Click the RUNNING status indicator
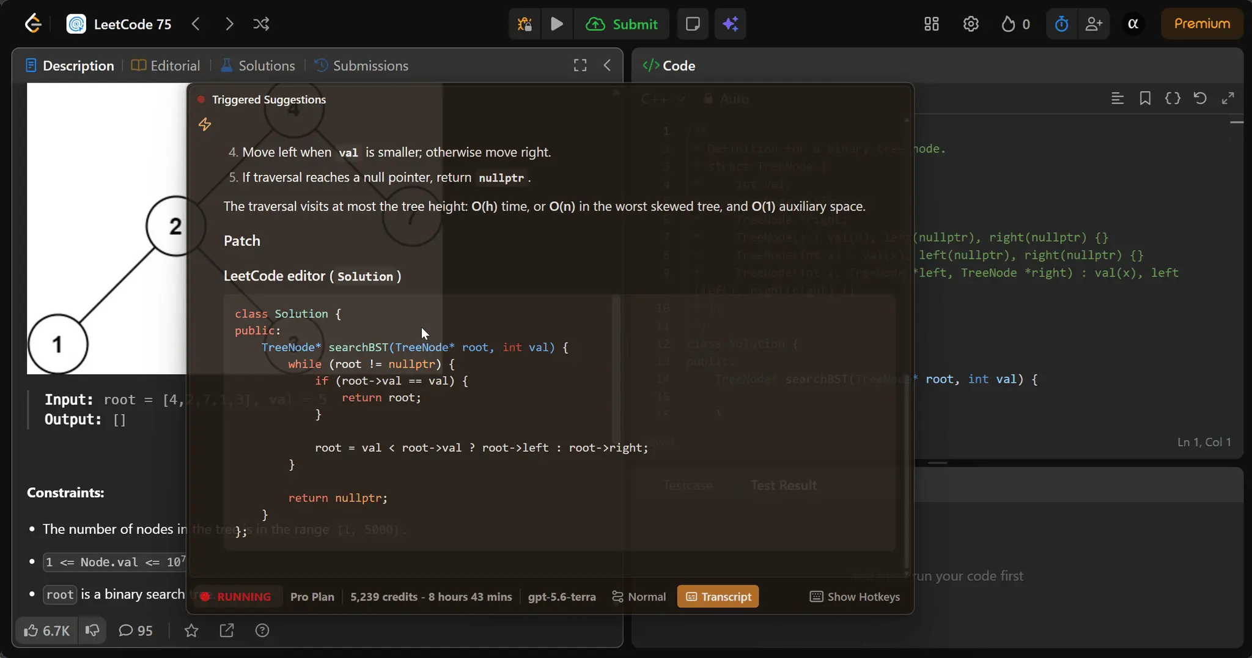 [237, 597]
